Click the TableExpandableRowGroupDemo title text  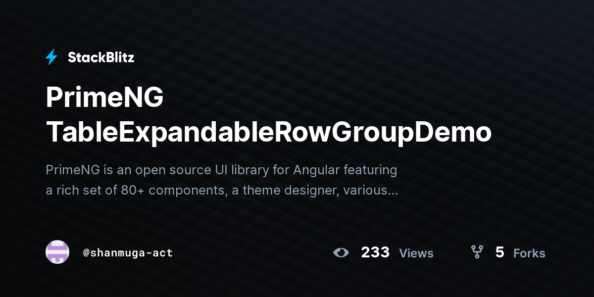coord(269,133)
